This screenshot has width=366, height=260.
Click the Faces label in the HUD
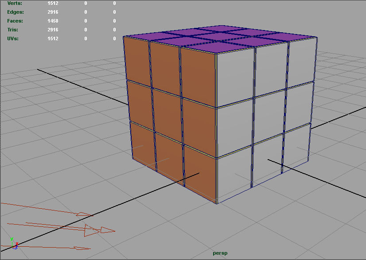tap(15, 21)
